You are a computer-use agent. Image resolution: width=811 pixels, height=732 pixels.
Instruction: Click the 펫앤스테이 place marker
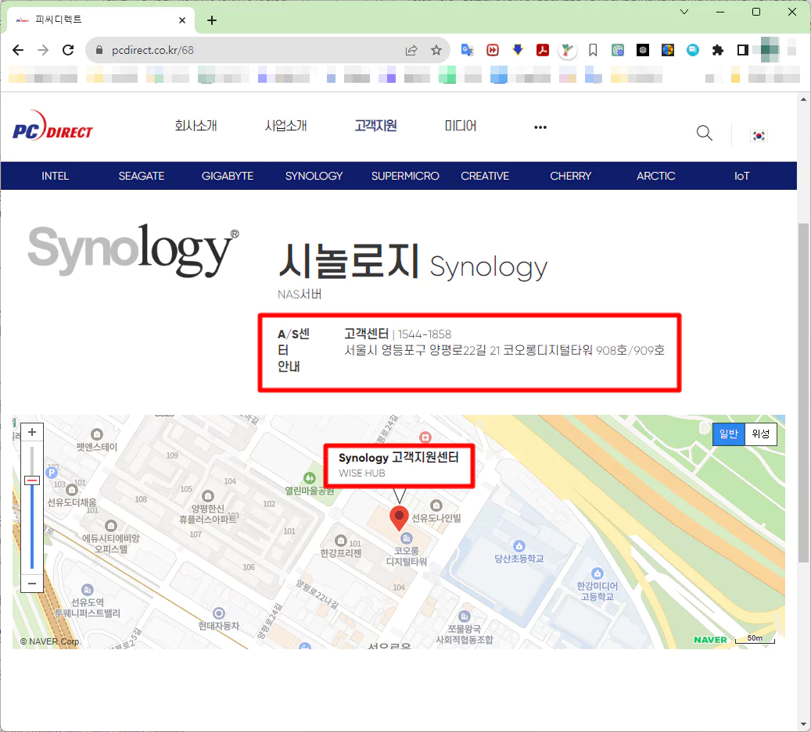click(x=97, y=434)
